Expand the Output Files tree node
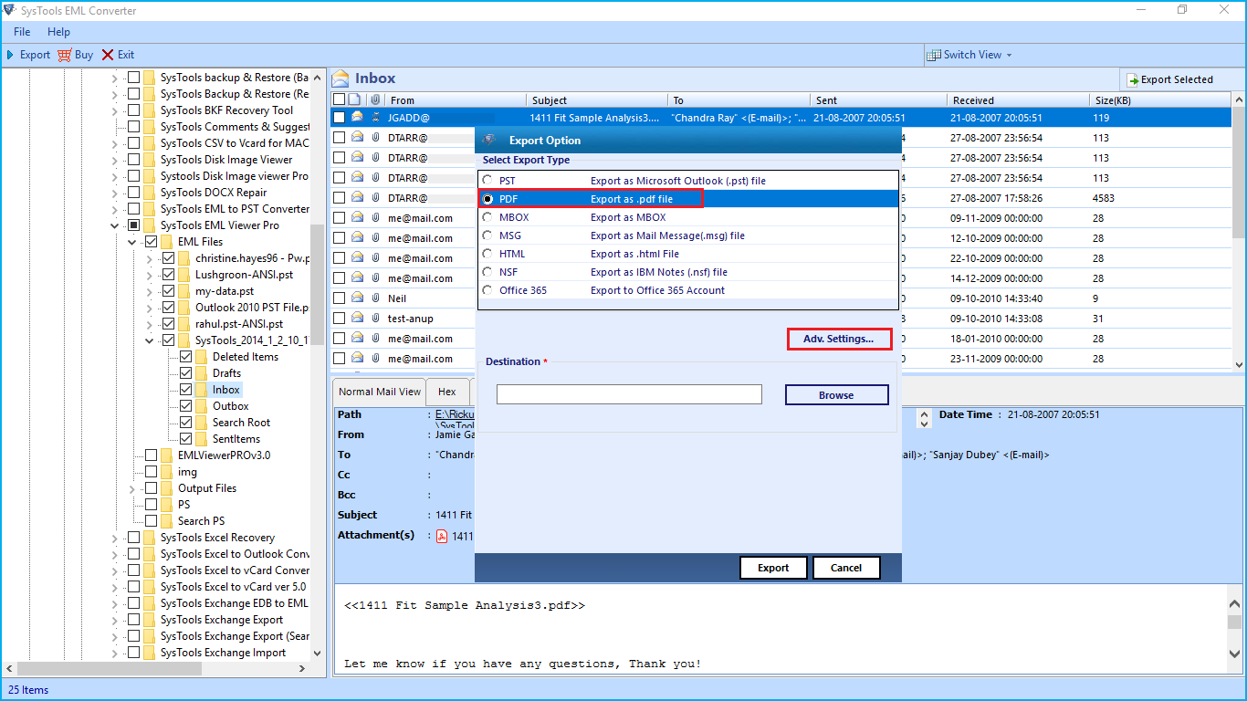Image resolution: width=1247 pixels, height=701 pixels. 132,488
